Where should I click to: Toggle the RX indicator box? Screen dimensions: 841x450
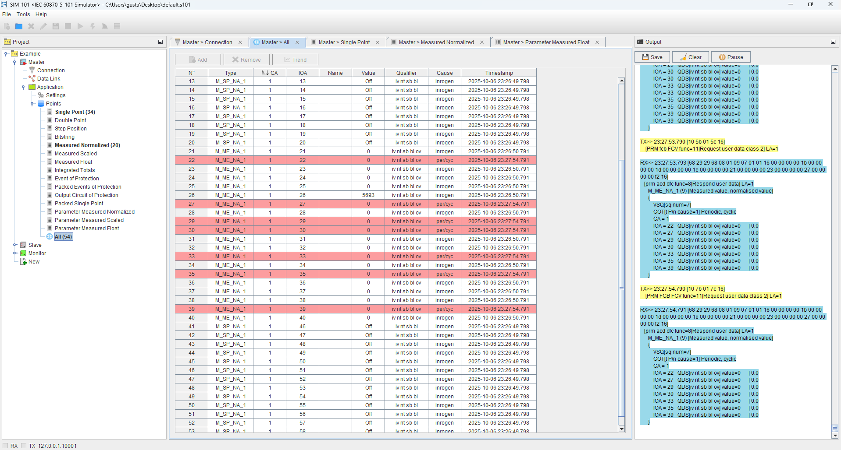point(6,446)
